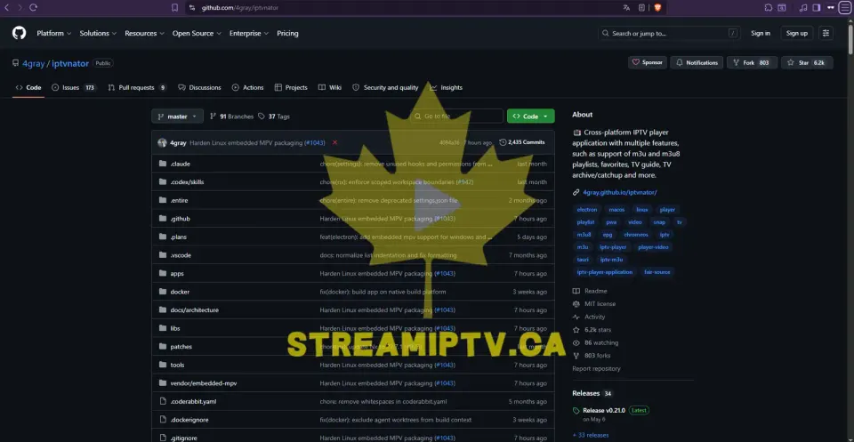Image resolution: width=854 pixels, height=442 pixels.
Task: Fork the repository using Fork button
Action: click(x=753, y=62)
